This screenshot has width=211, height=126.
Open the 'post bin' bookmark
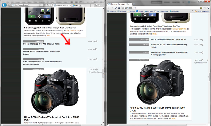122,11
